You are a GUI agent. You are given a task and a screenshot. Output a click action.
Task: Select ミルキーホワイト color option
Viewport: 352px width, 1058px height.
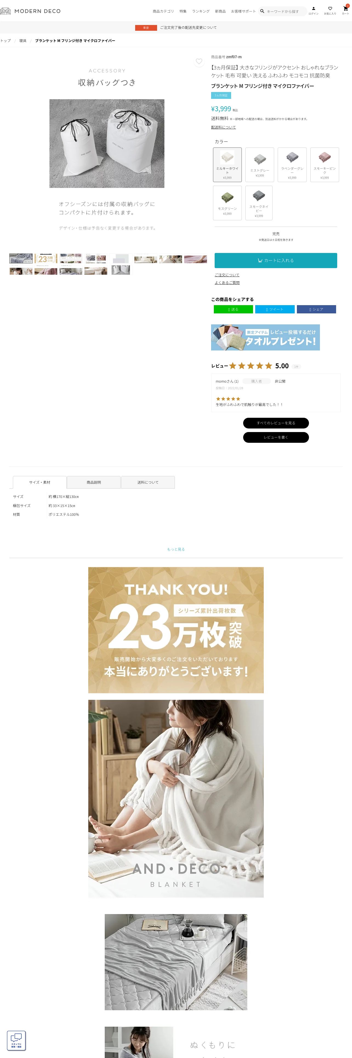pos(228,165)
